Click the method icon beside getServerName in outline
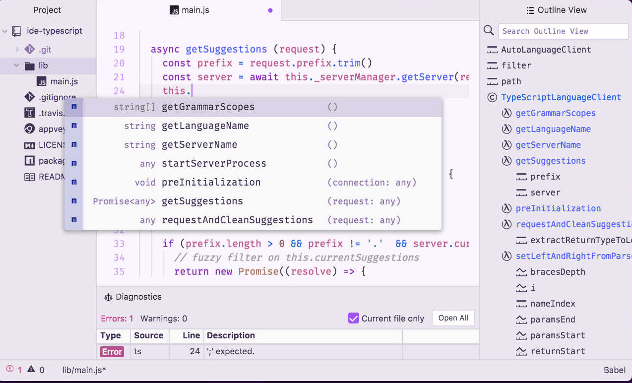The image size is (632, 383). [x=506, y=145]
